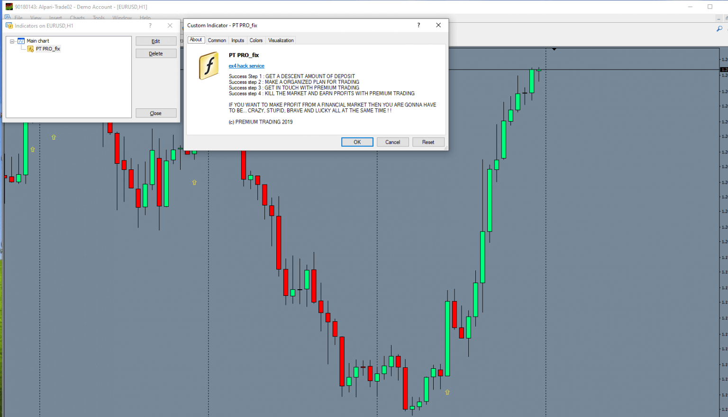Open the Charts menu in the main window
Screen dimensions: 728x417
point(77,18)
